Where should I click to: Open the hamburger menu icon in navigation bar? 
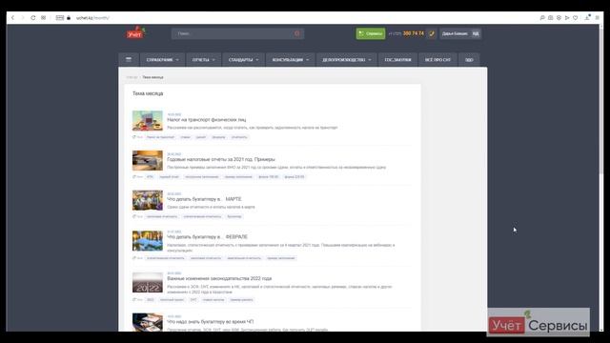(129, 60)
